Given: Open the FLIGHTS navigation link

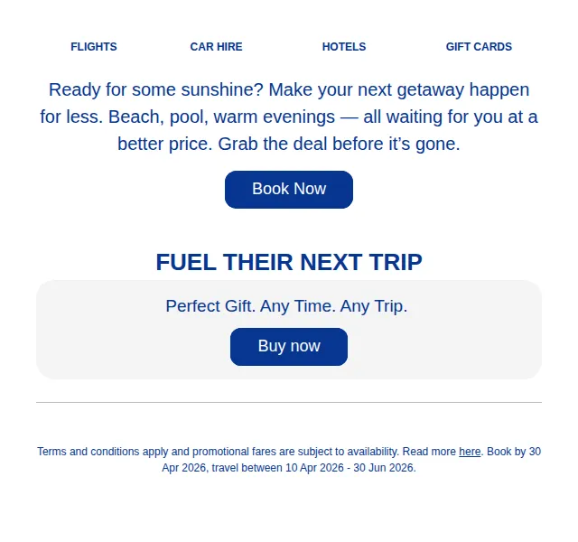Looking at the screenshot, I should tap(94, 47).
